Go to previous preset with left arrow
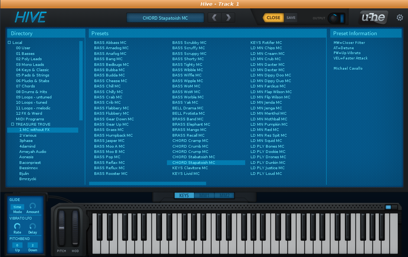Viewport: 408px width, 257px height. 215,18
